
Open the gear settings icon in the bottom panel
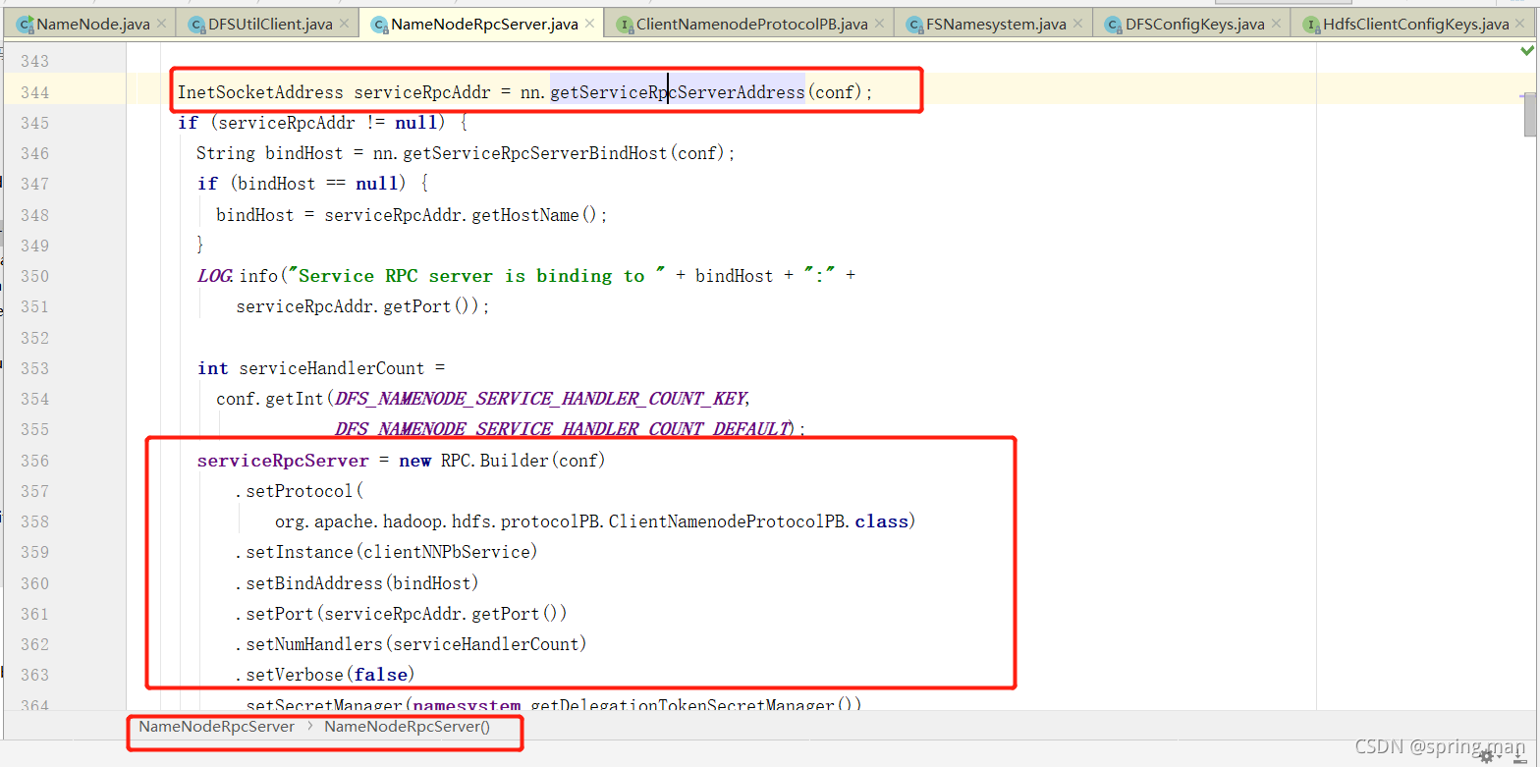(x=1486, y=755)
